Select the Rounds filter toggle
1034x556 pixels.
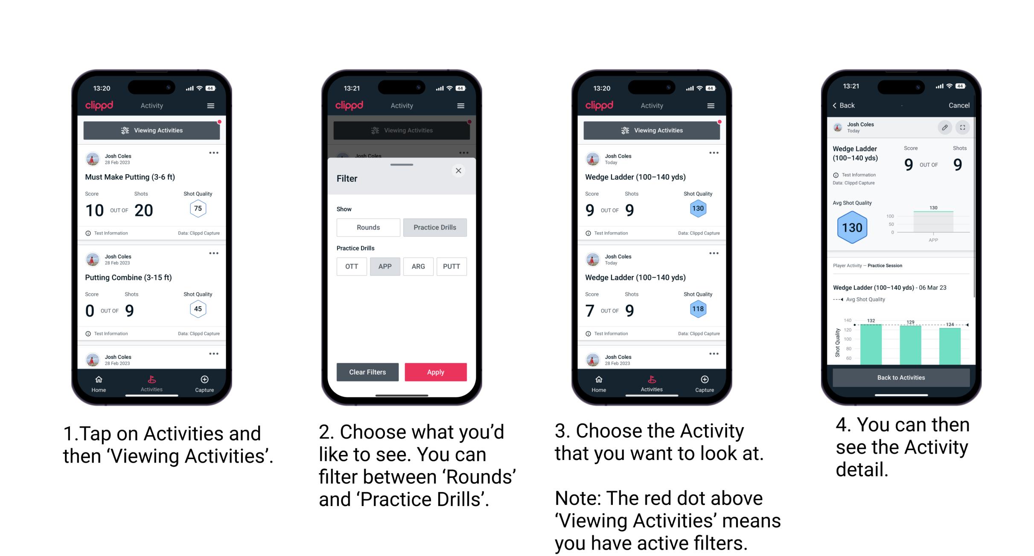point(368,227)
